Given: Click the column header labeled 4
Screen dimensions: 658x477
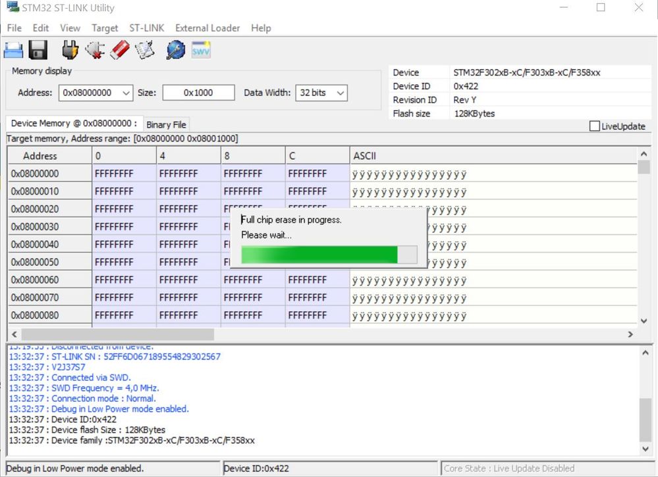Looking at the screenshot, I should (x=189, y=156).
